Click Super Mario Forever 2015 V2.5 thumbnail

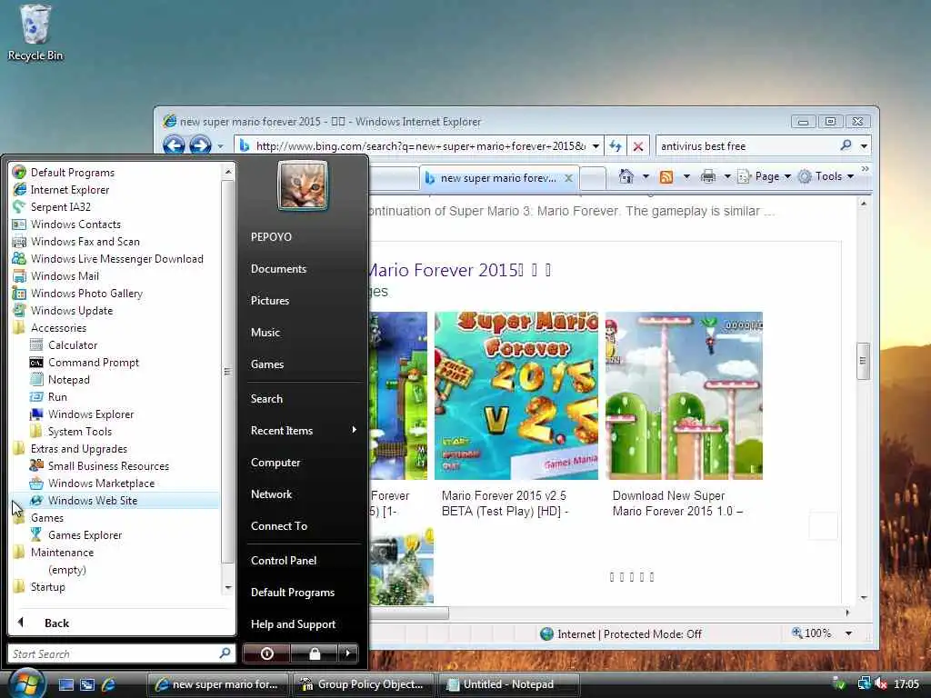[x=516, y=395]
